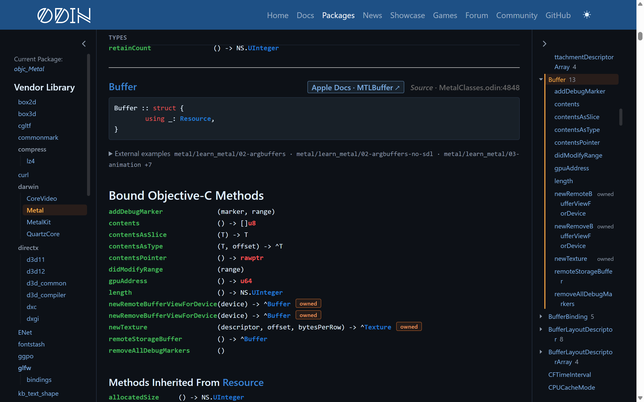Collapse the Buffer section in the right outline
Screen dimensions: 644x402
tap(541, 79)
